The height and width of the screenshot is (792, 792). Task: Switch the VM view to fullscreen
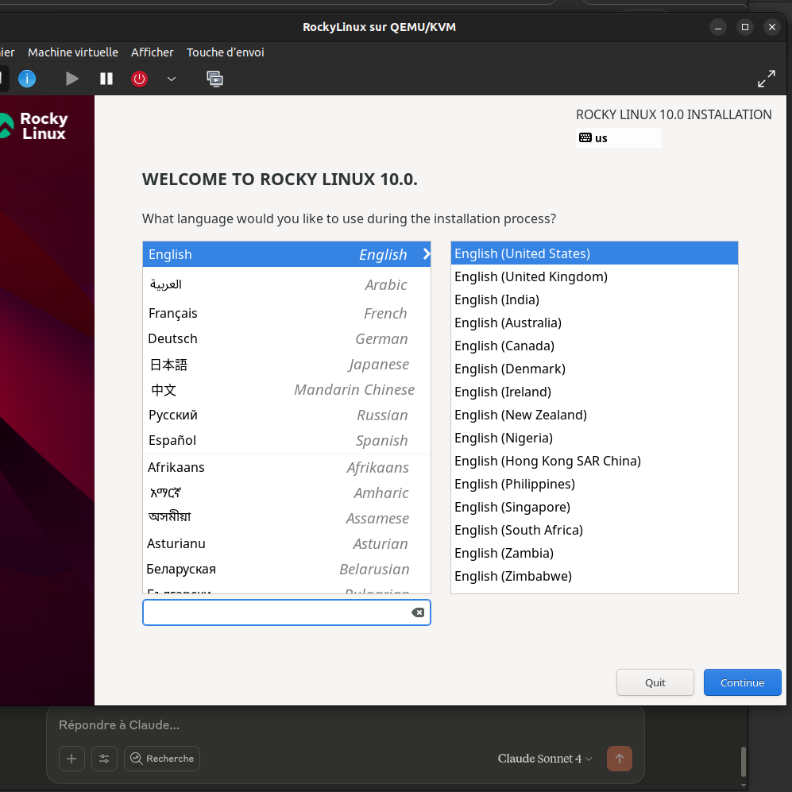pos(767,79)
